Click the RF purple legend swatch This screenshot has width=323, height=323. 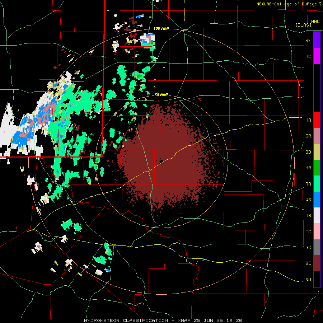coord(317,40)
